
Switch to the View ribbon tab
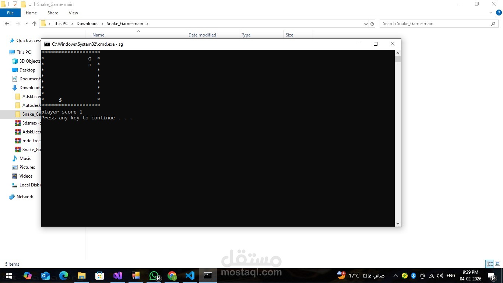pos(73,13)
